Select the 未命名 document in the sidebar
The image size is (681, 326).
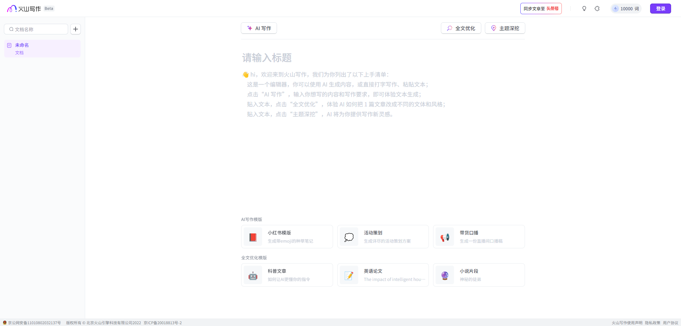click(x=42, y=48)
